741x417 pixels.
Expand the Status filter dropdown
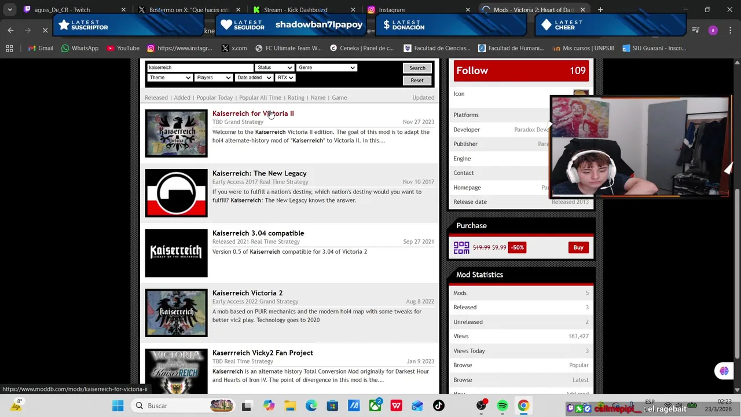coord(274,67)
